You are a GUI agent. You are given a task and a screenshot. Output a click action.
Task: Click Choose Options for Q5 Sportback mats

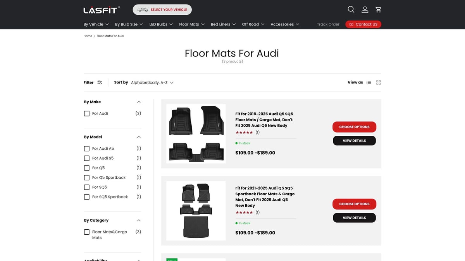(354, 204)
